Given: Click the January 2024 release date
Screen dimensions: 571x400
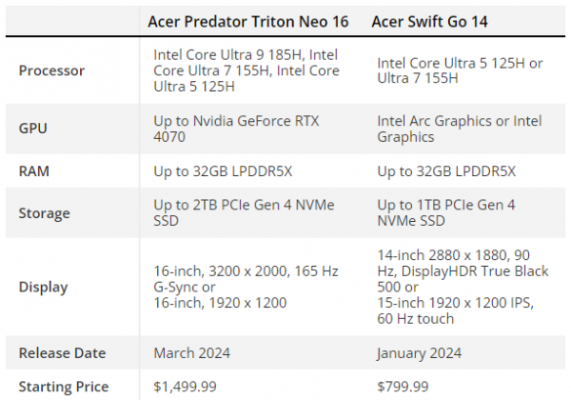Looking at the screenshot, I should coord(419,352).
